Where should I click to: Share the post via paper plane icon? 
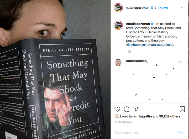point(136,109)
